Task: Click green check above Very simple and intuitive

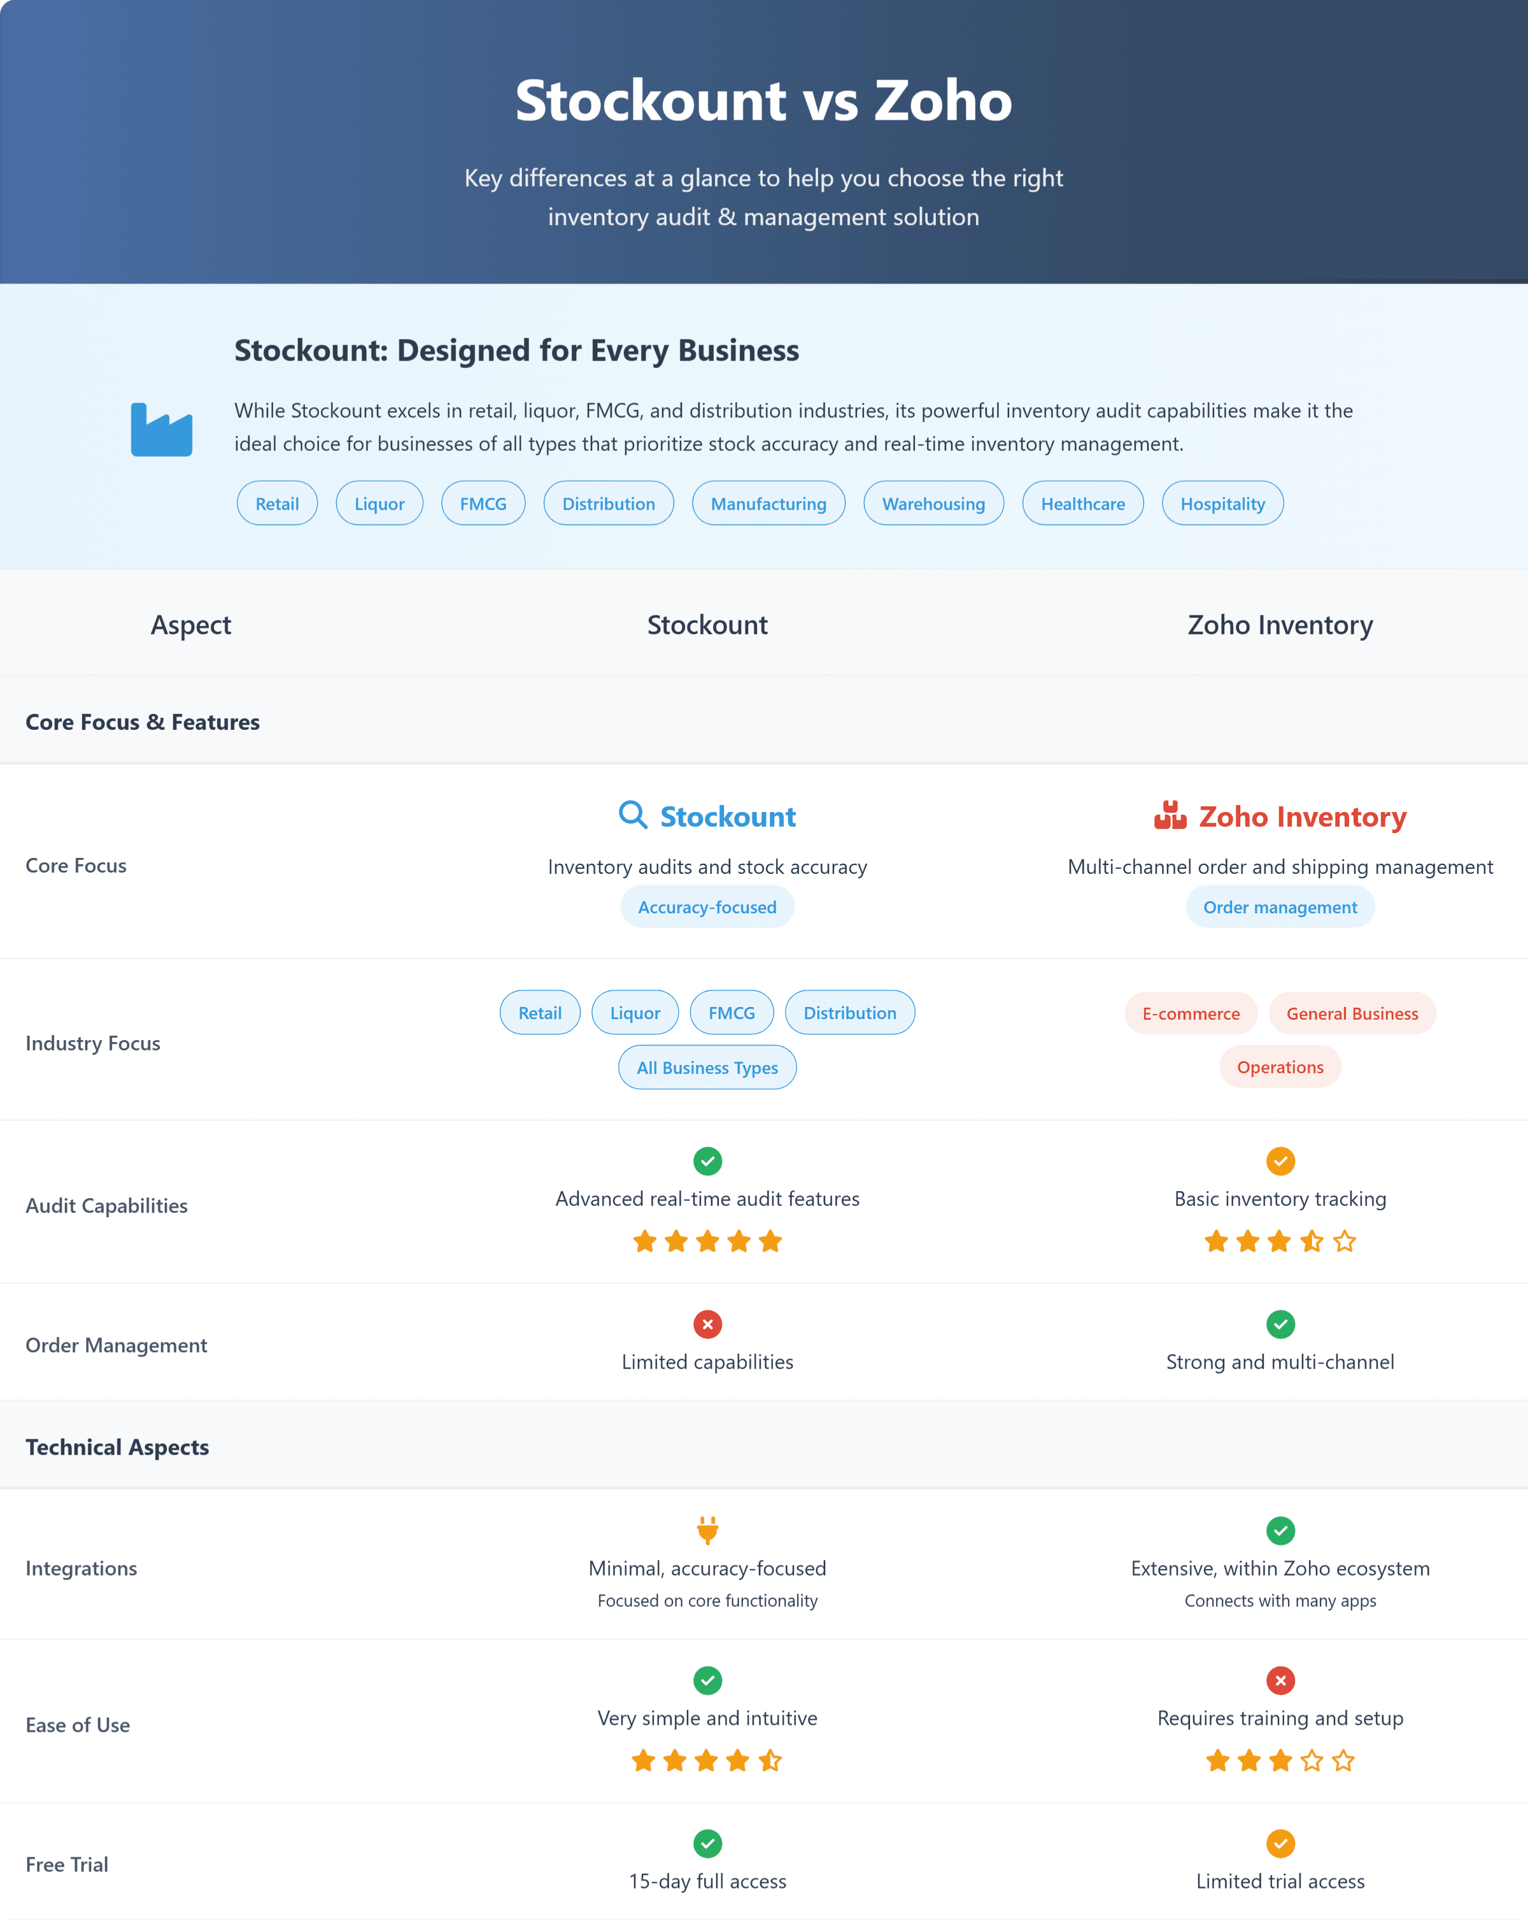Action: tap(708, 1680)
